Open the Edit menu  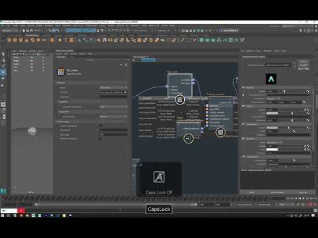click(8, 26)
